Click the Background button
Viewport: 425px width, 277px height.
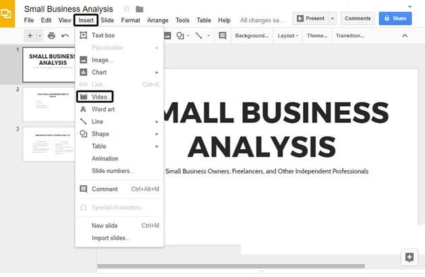pyautogui.click(x=252, y=36)
